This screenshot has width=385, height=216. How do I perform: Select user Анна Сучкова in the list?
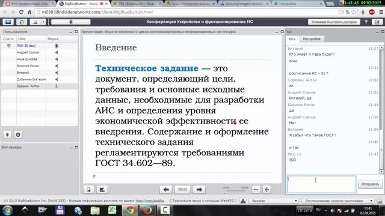tap(27, 59)
